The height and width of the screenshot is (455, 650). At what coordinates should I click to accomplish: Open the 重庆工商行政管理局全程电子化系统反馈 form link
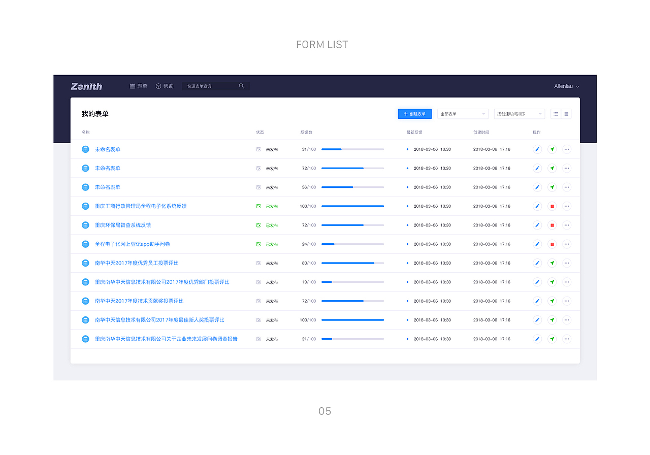[x=141, y=206]
